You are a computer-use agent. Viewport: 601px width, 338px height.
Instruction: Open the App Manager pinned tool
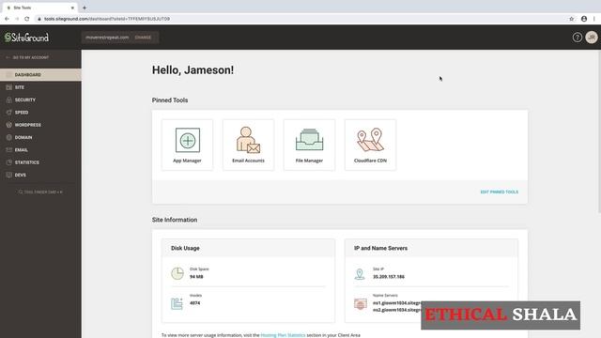click(x=187, y=145)
